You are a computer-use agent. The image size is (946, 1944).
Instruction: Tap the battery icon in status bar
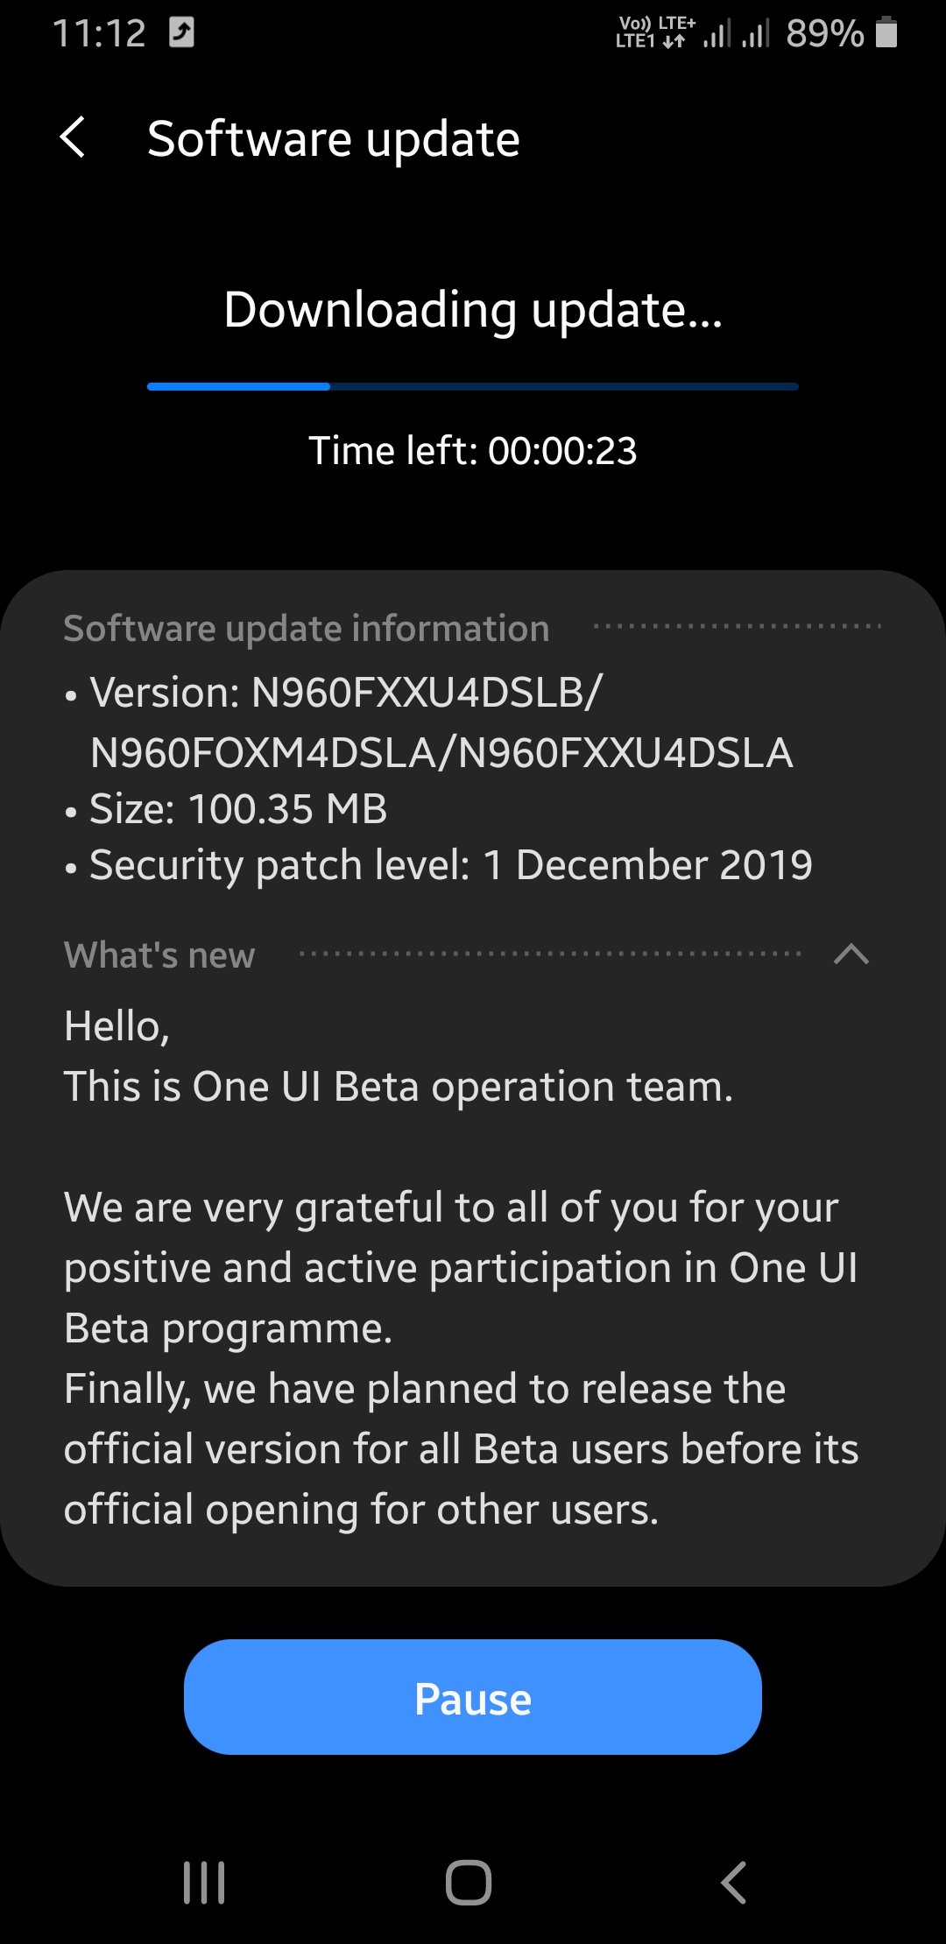pyautogui.click(x=886, y=33)
